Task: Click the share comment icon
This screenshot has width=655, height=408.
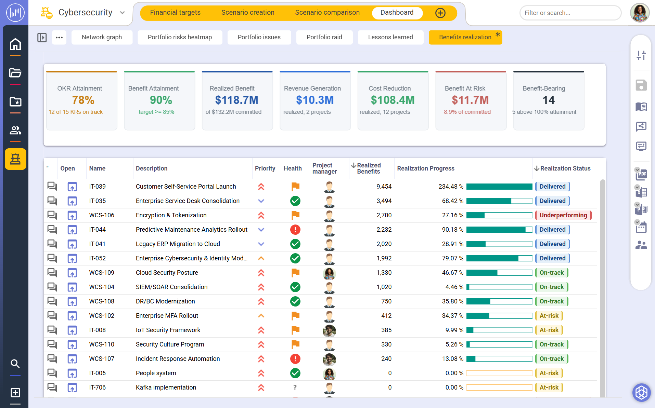Action: (641, 126)
